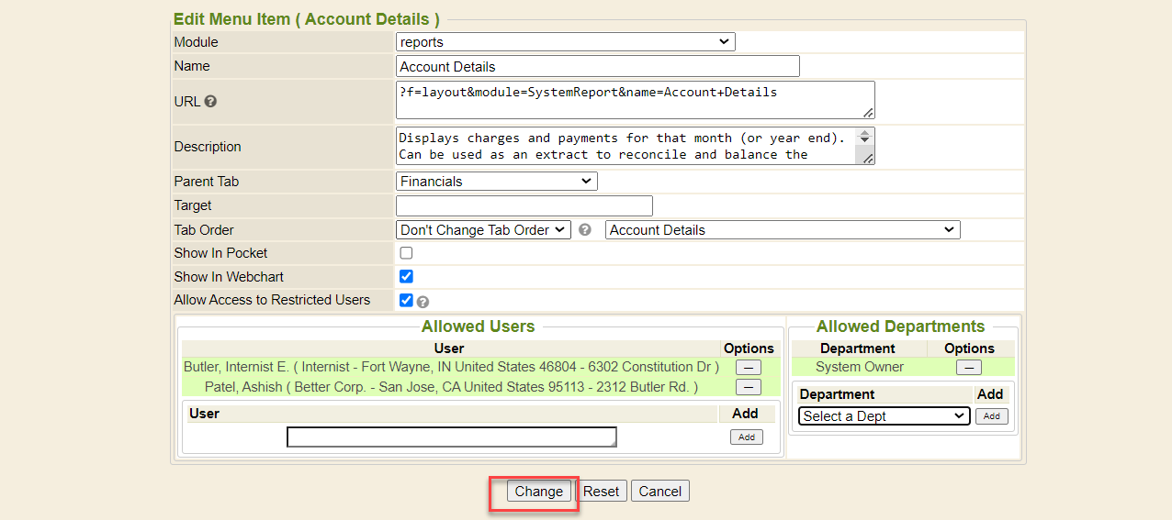Click the Reset button
The width and height of the screenshot is (1172, 520).
(601, 492)
